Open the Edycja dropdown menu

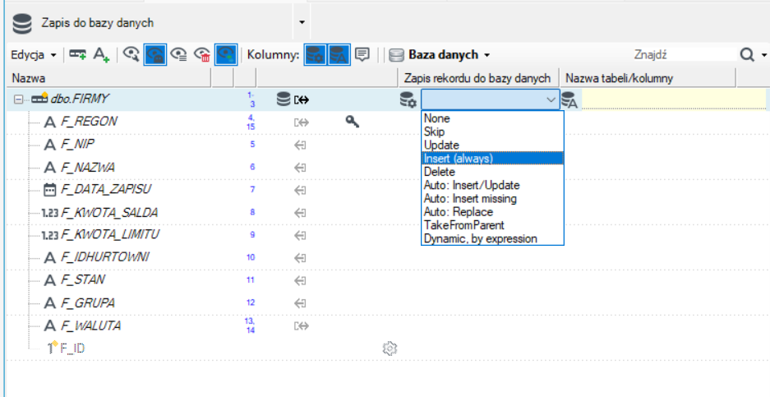(34, 54)
